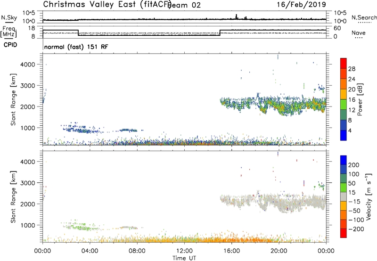Click the 'normal (fast) 151 RF' mode text

[76, 47]
